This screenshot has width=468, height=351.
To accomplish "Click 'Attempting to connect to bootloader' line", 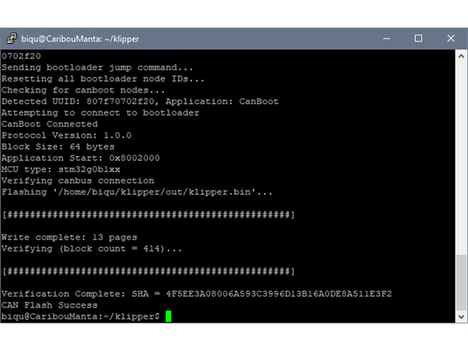I will click(100, 113).
